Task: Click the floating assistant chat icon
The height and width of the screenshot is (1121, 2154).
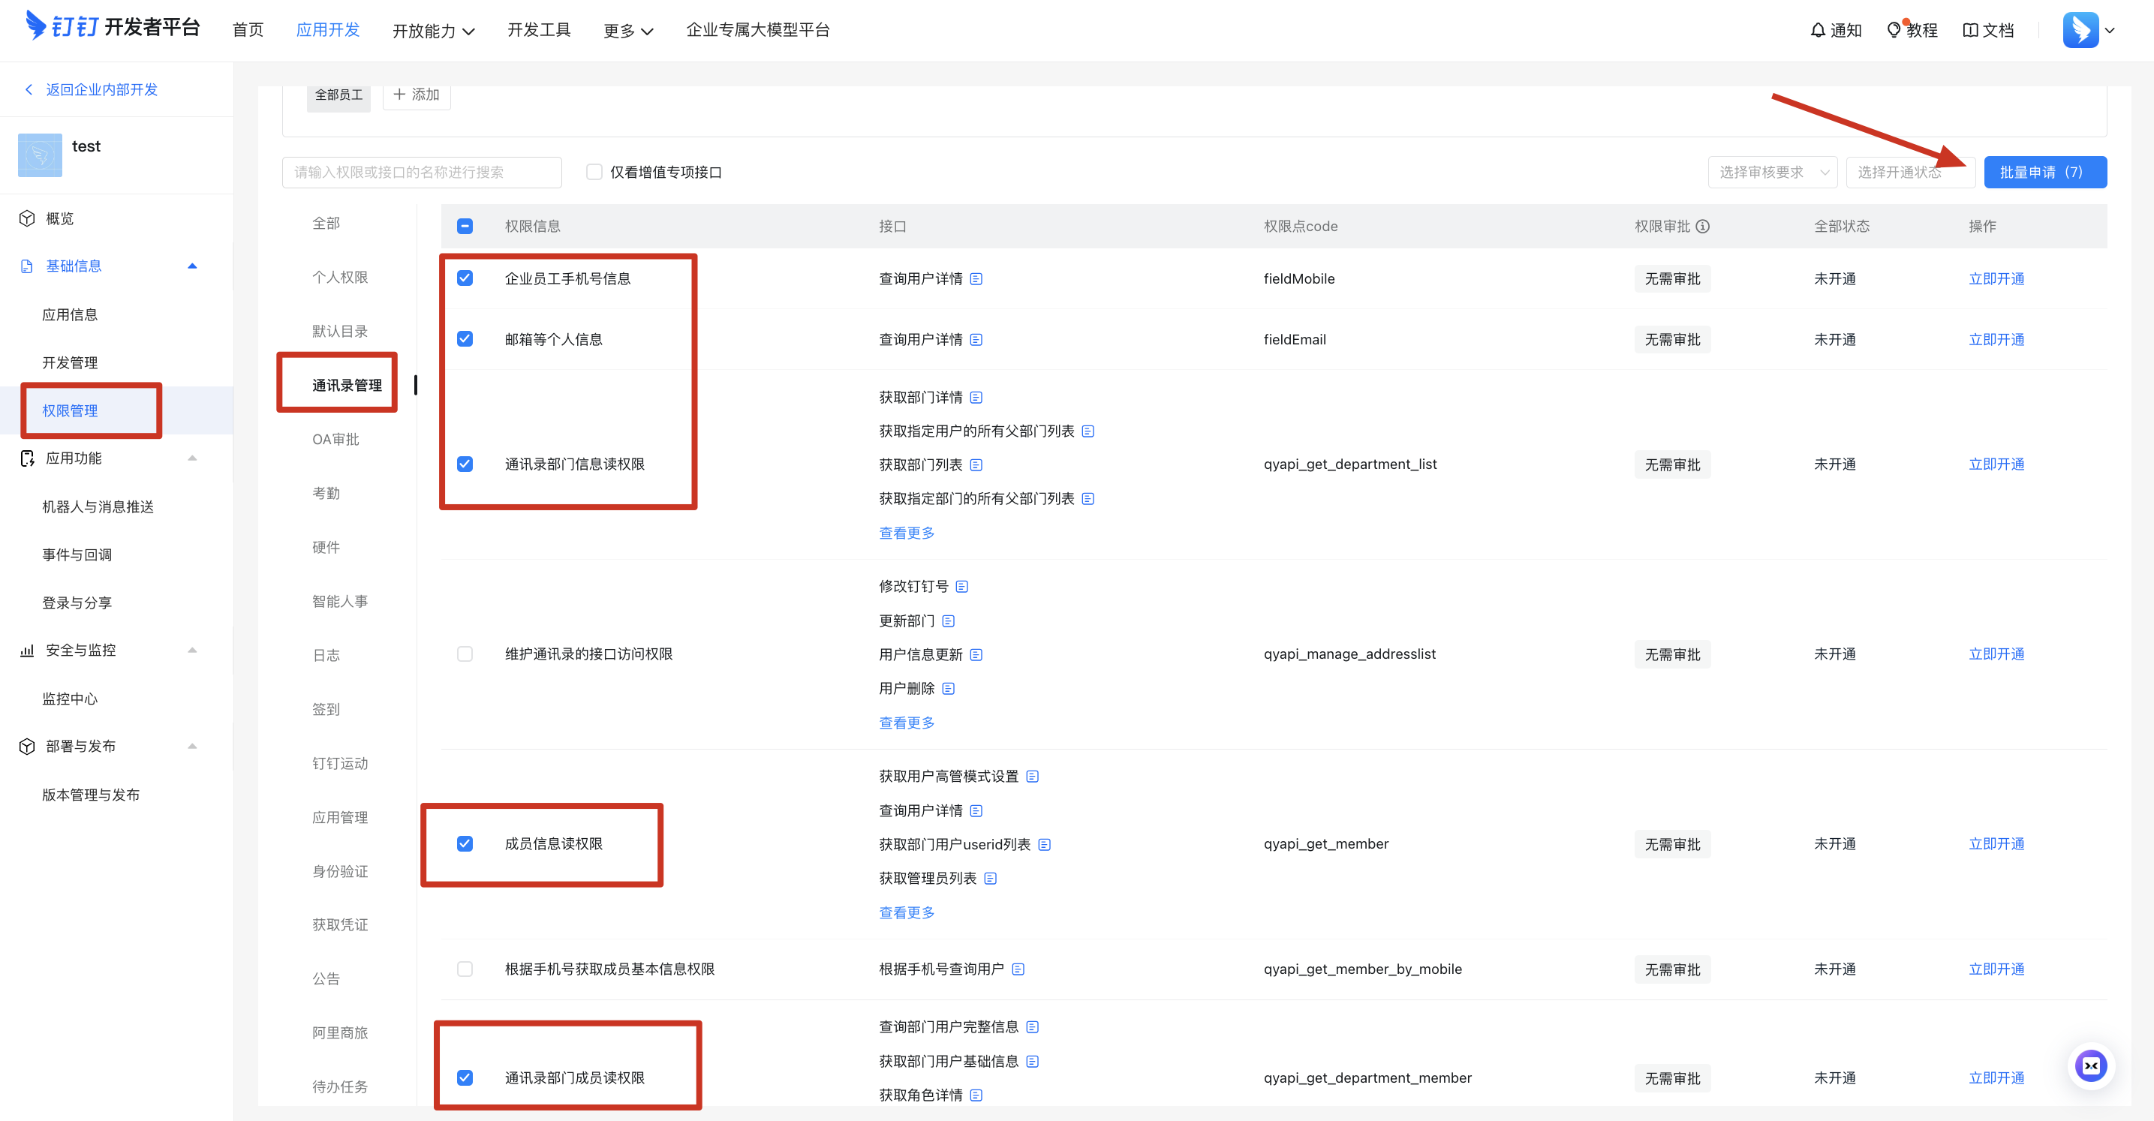Action: click(x=2089, y=1065)
